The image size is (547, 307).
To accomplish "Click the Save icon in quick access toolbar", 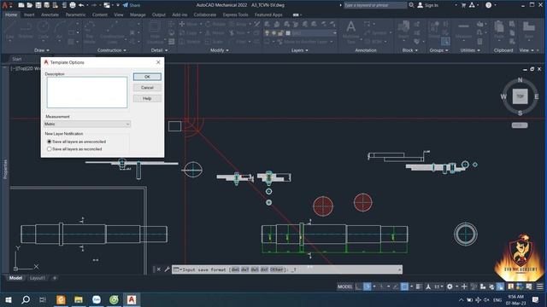I will pos(38,5).
